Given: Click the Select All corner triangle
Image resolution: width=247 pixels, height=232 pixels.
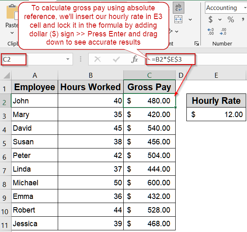Looking at the screenshot, I should pyautogui.click(x=7, y=76).
